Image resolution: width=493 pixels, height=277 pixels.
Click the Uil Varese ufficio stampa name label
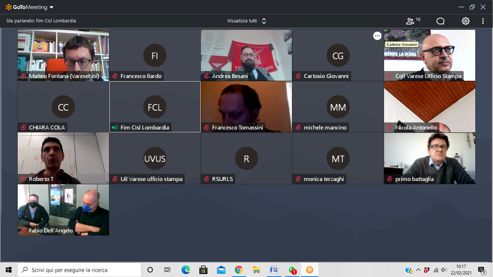pos(151,179)
